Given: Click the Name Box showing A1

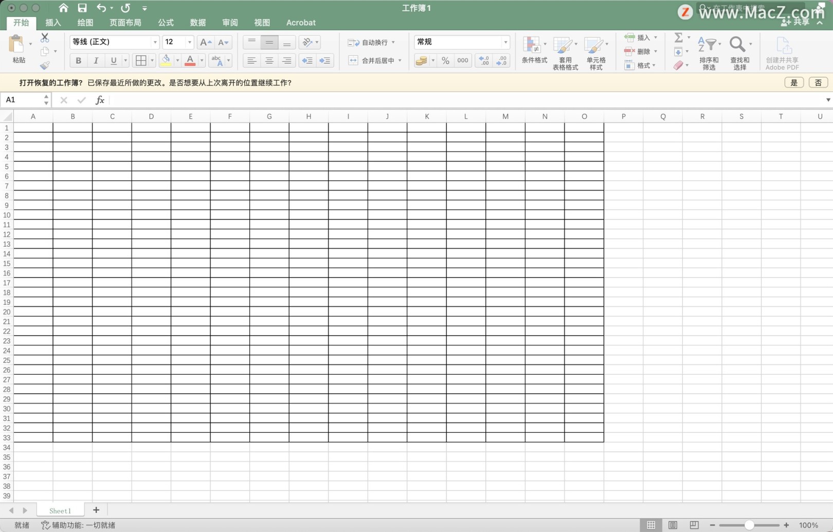Looking at the screenshot, I should (22, 100).
